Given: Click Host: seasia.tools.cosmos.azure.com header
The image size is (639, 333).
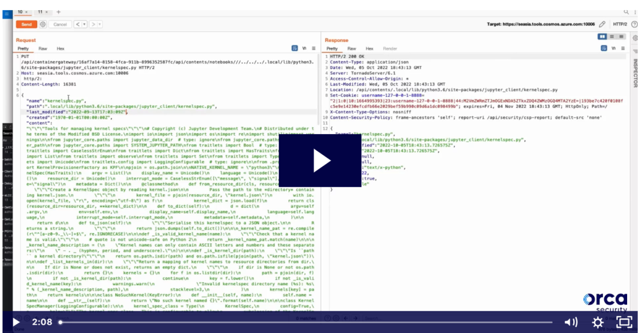Looking at the screenshot, I should tap(75, 73).
